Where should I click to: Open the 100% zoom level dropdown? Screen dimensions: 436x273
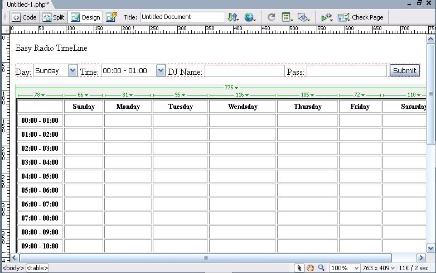coord(345,268)
